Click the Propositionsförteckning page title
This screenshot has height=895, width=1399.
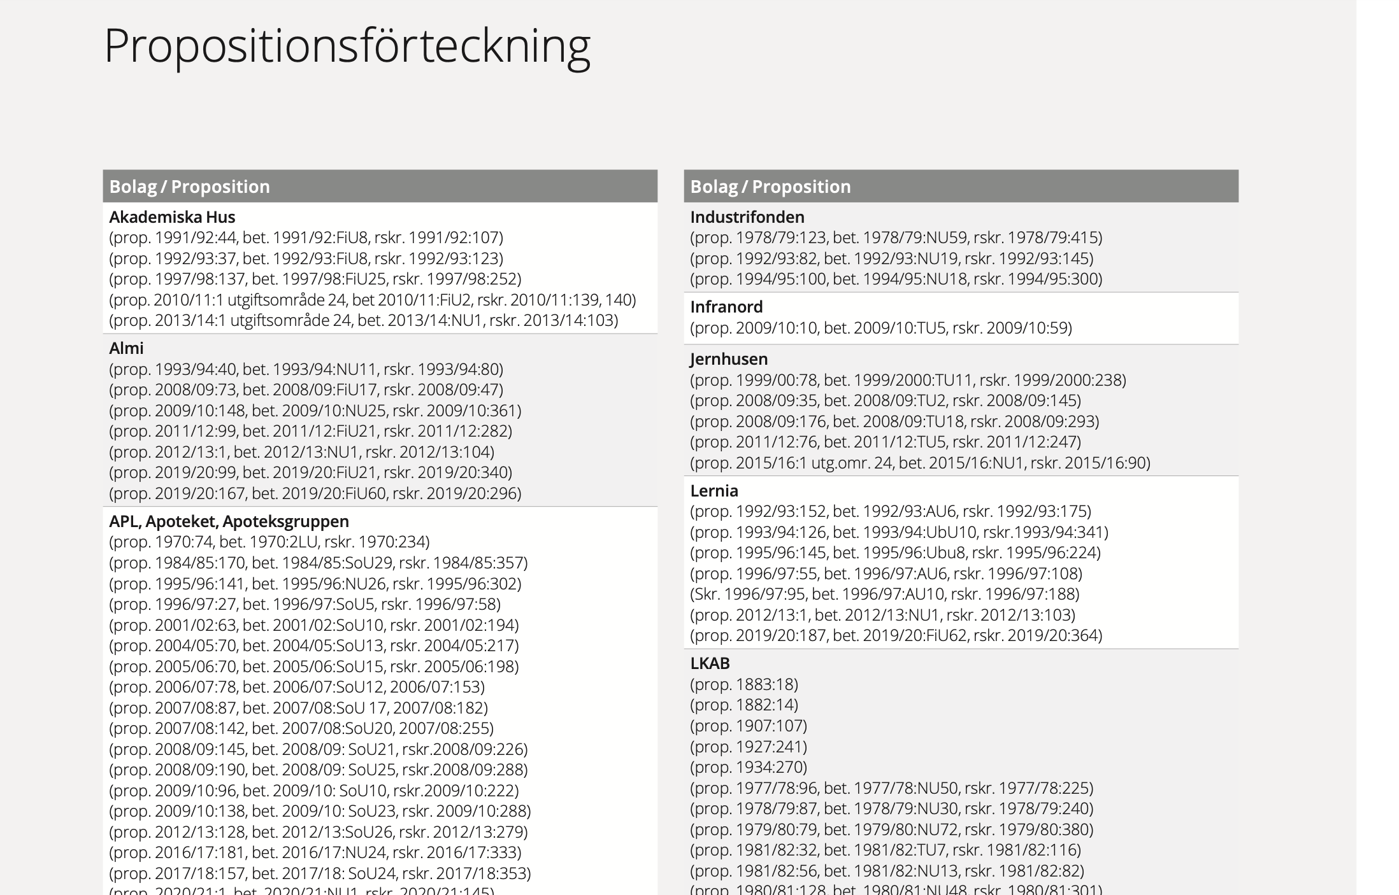click(347, 46)
